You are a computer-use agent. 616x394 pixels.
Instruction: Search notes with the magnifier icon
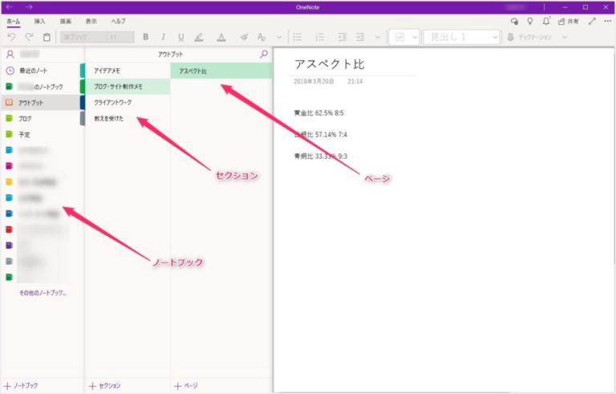click(x=264, y=55)
